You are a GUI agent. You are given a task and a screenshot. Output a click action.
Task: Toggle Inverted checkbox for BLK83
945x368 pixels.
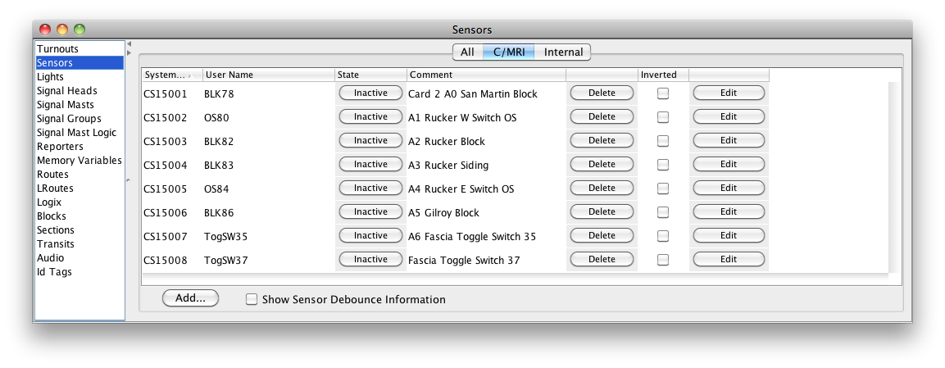(x=663, y=165)
